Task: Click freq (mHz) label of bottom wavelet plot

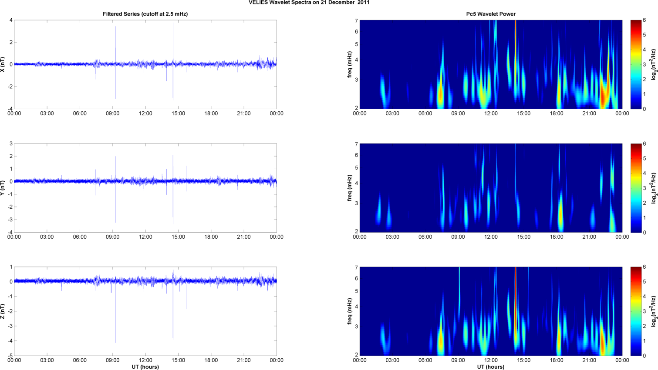Action: (x=350, y=311)
